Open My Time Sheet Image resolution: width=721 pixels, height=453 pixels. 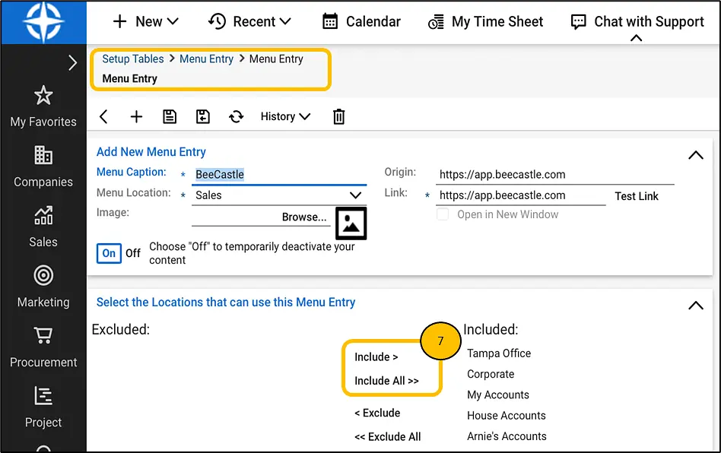tap(485, 21)
